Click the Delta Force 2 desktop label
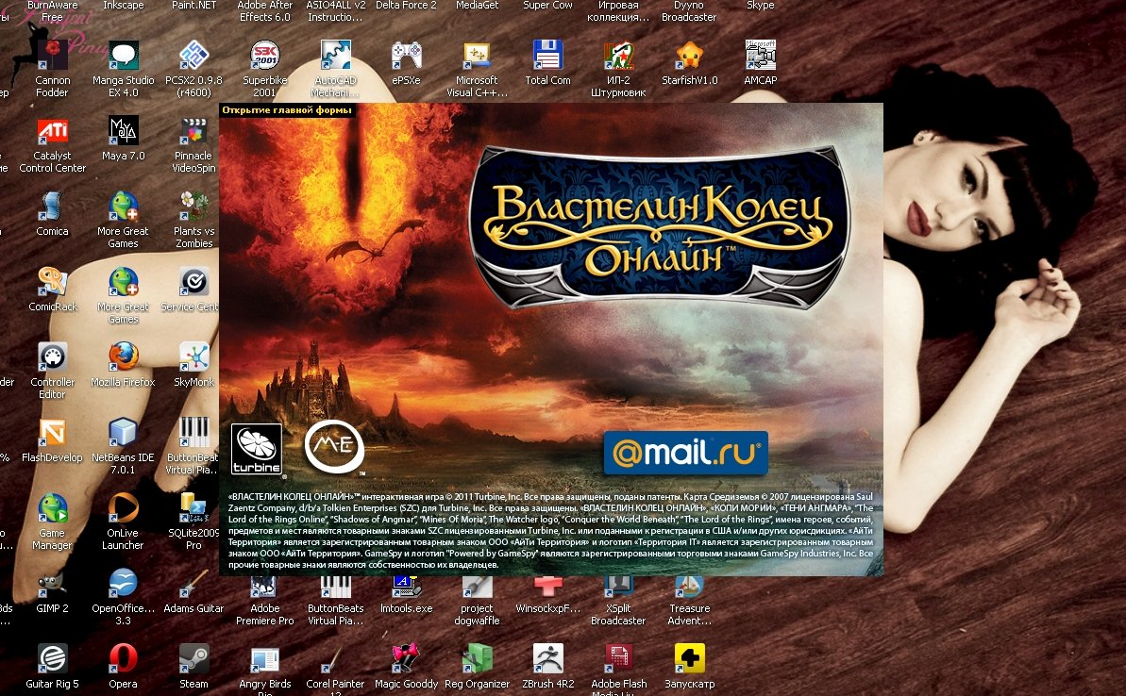The width and height of the screenshot is (1126, 696). [406, 5]
